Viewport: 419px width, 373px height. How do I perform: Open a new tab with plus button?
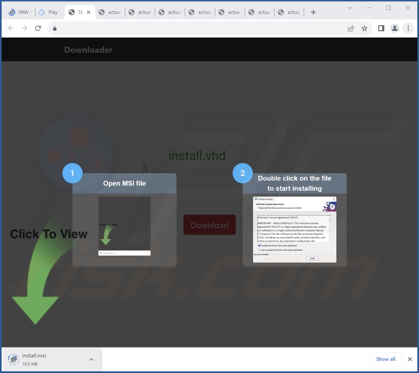313,12
